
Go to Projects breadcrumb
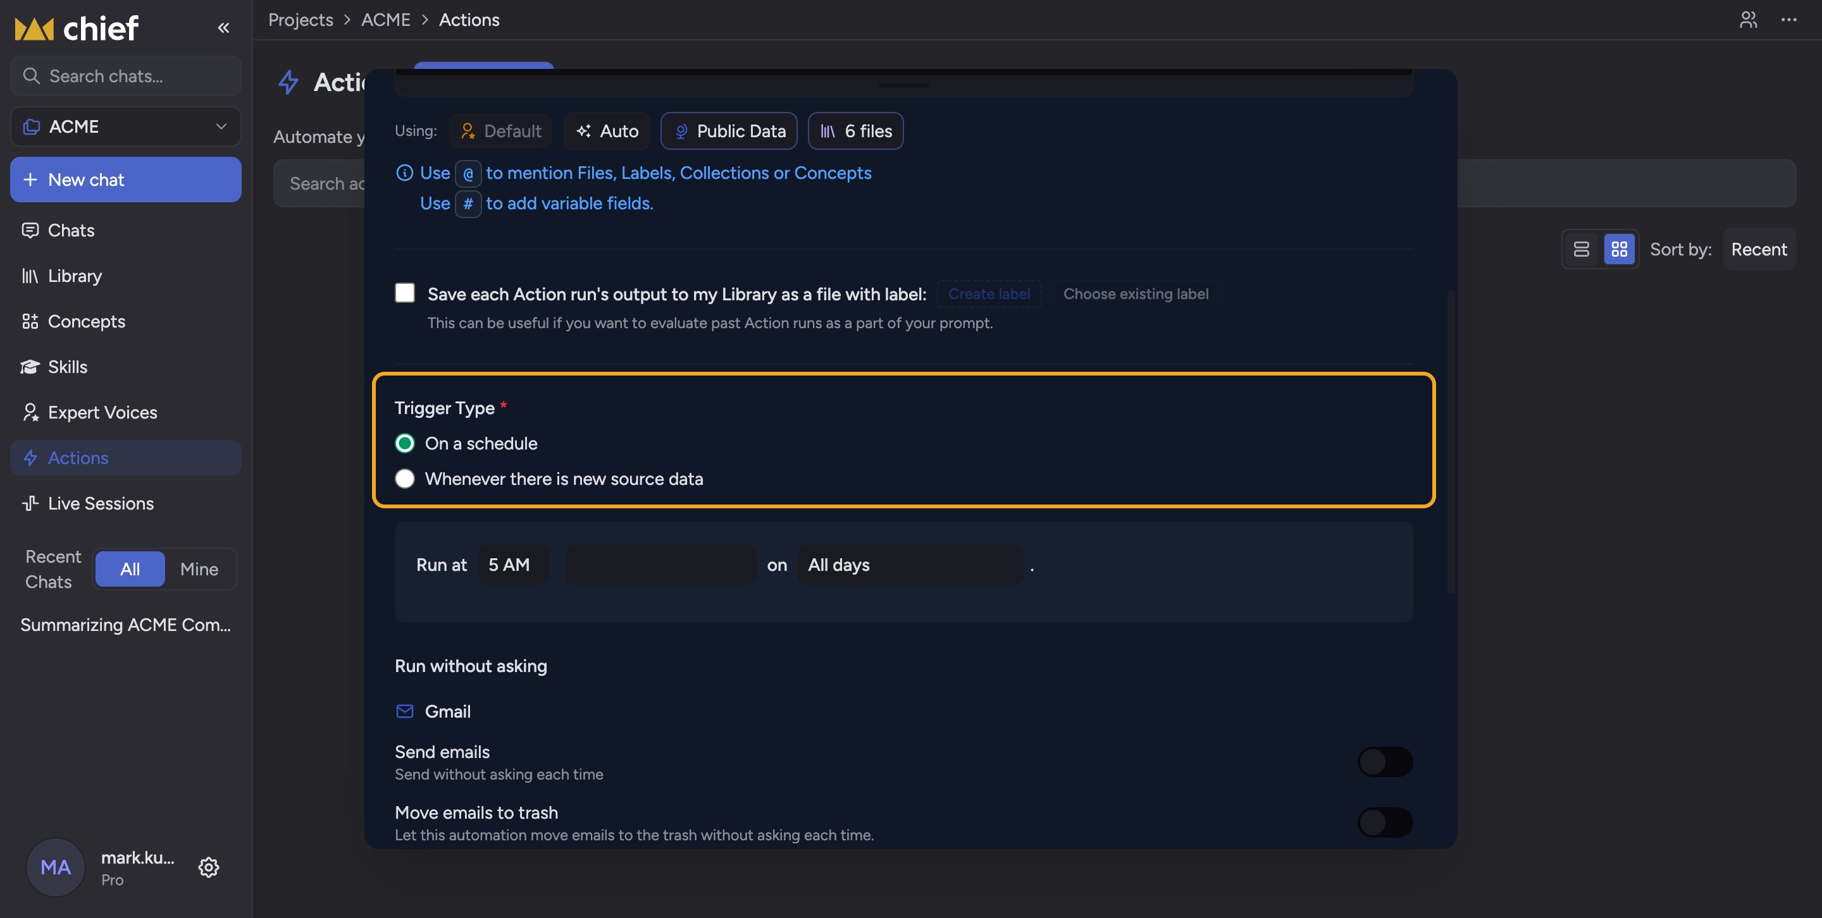[301, 20]
